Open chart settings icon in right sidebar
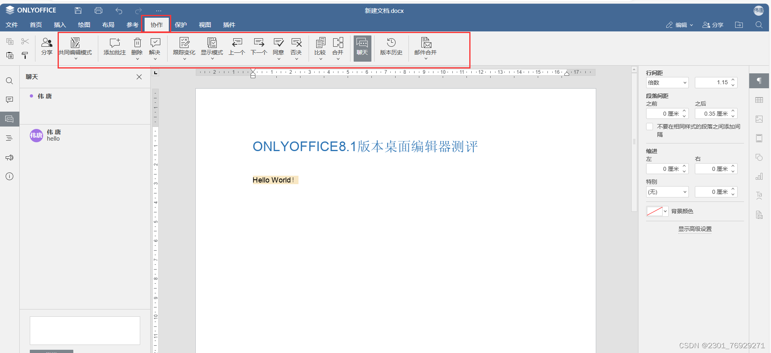Image resolution: width=771 pixels, height=353 pixels. click(x=759, y=176)
